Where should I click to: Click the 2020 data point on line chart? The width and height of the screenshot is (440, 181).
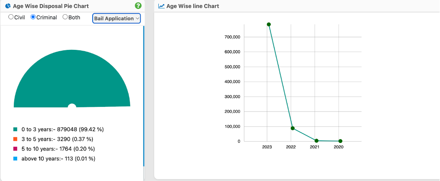(x=340, y=141)
